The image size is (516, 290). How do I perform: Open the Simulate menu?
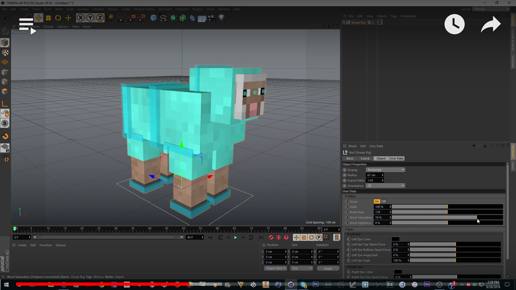coord(98,9)
